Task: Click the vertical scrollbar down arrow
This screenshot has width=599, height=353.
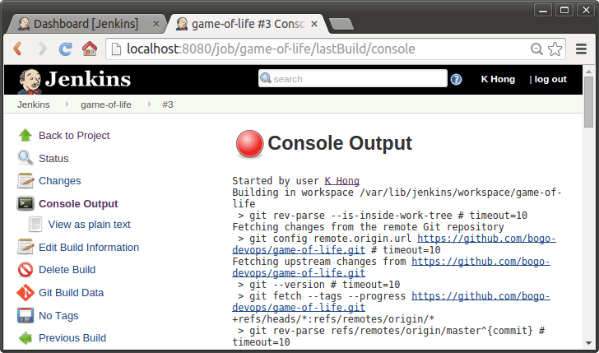Action: (x=588, y=343)
